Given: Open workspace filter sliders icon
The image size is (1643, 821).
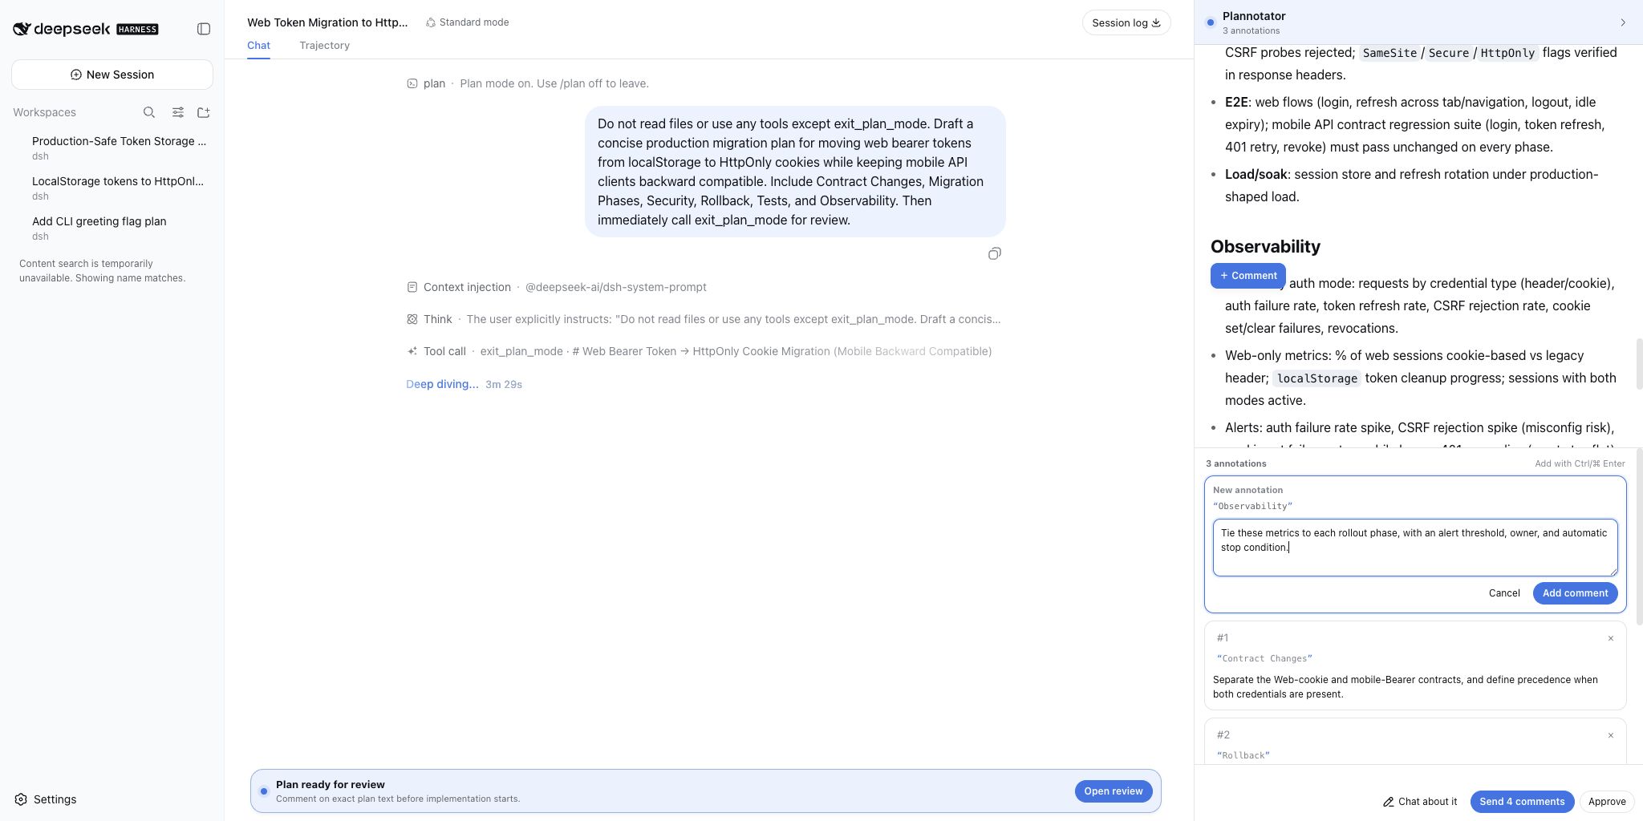Looking at the screenshot, I should tap(178, 112).
